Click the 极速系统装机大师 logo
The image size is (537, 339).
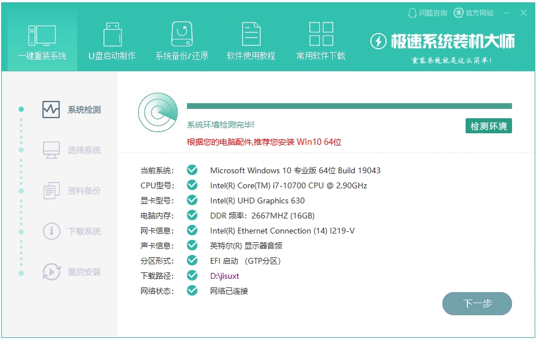click(x=442, y=41)
